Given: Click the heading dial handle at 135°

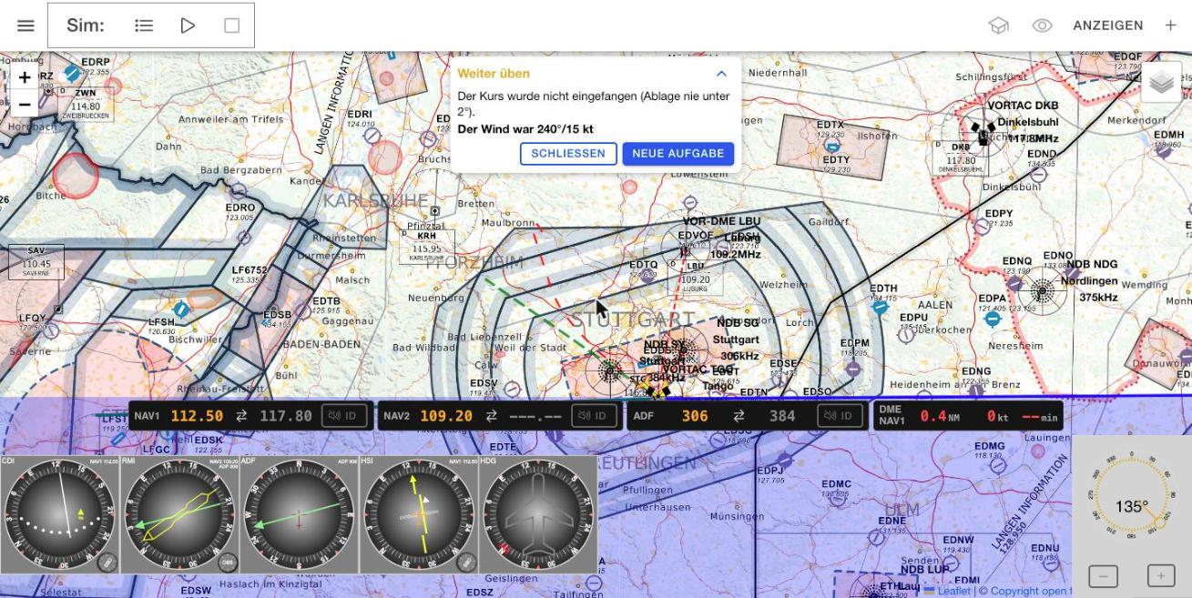Looking at the screenshot, I should click(x=1160, y=522).
